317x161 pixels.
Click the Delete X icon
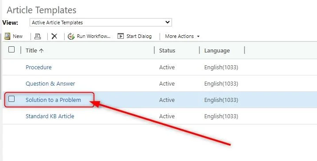pos(54,36)
